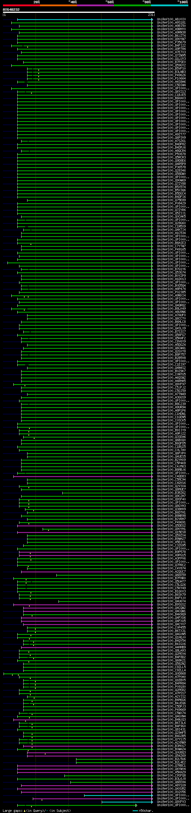
Task: Select the label UniRef100_B7PSE0
Action: (172, 62)
